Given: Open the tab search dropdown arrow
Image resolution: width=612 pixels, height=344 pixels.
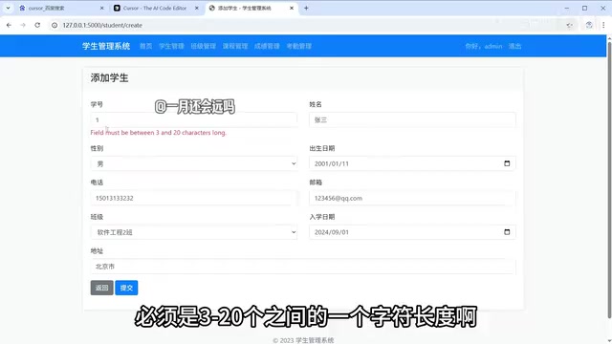Looking at the screenshot, I should coord(8,8).
